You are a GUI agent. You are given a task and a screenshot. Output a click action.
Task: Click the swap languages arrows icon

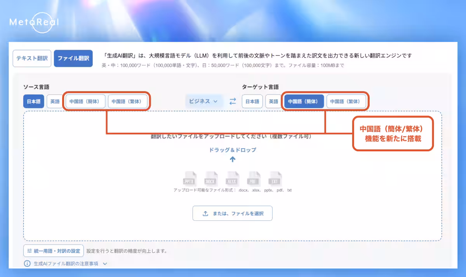233,101
